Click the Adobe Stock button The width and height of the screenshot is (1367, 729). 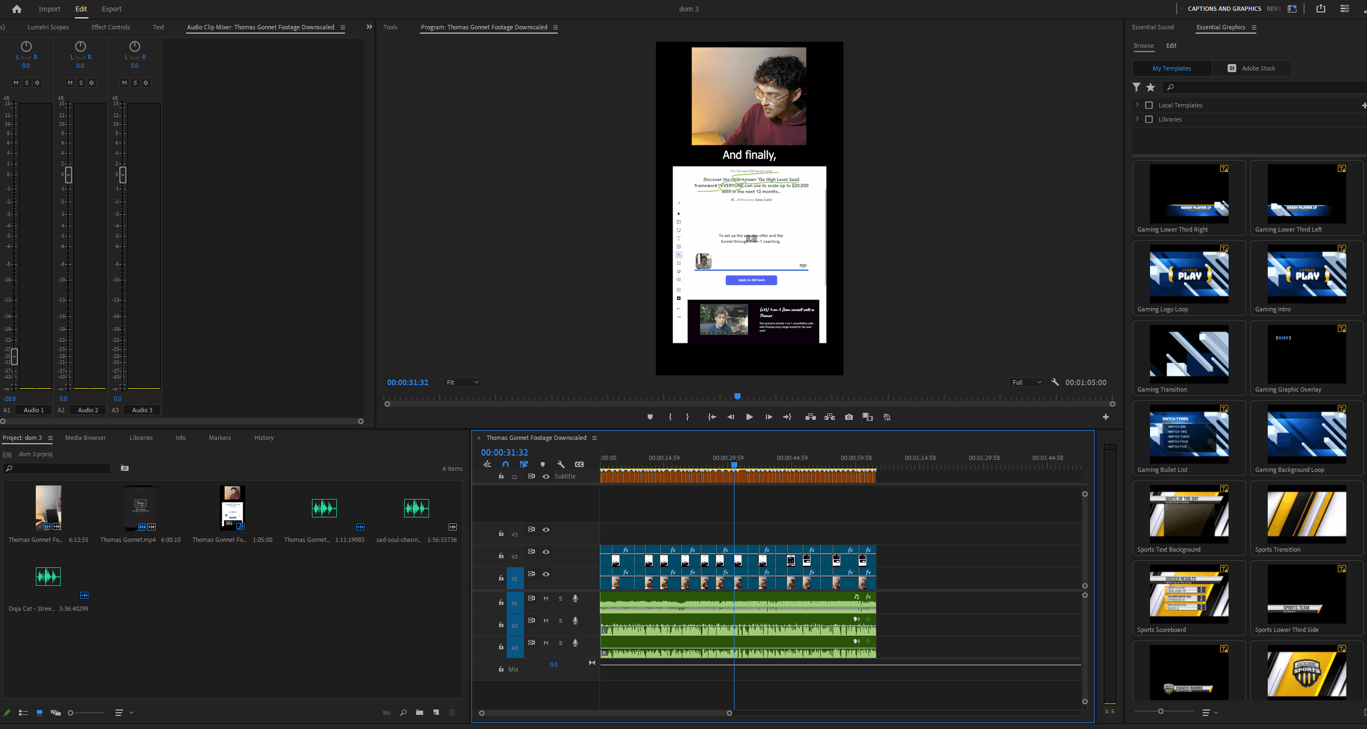1252,68
